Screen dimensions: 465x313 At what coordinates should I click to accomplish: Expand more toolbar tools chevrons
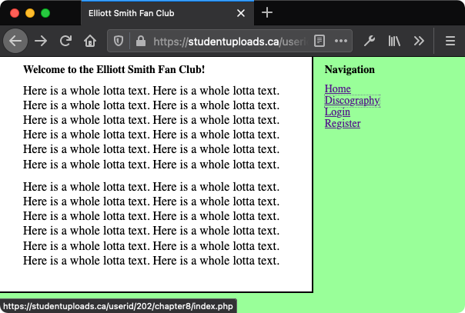click(x=419, y=41)
